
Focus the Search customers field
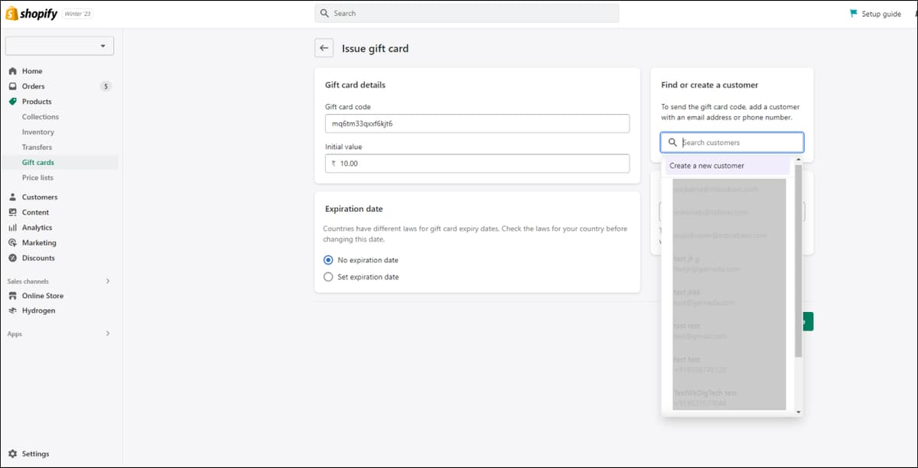click(x=732, y=143)
